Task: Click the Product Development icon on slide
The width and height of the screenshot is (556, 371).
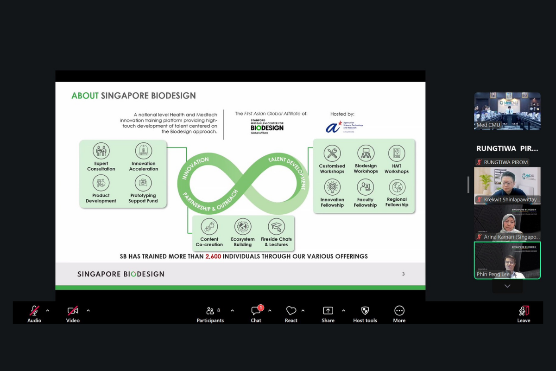Action: point(101,183)
